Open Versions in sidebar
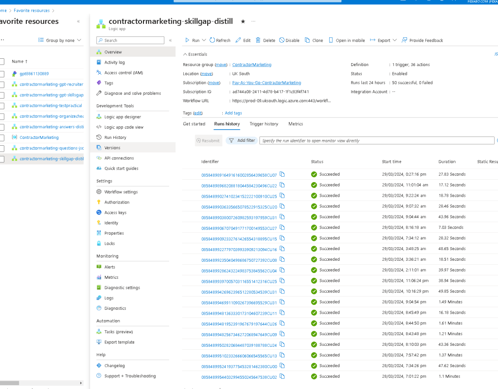The height and width of the screenshot is (389, 498). pyautogui.click(x=112, y=148)
